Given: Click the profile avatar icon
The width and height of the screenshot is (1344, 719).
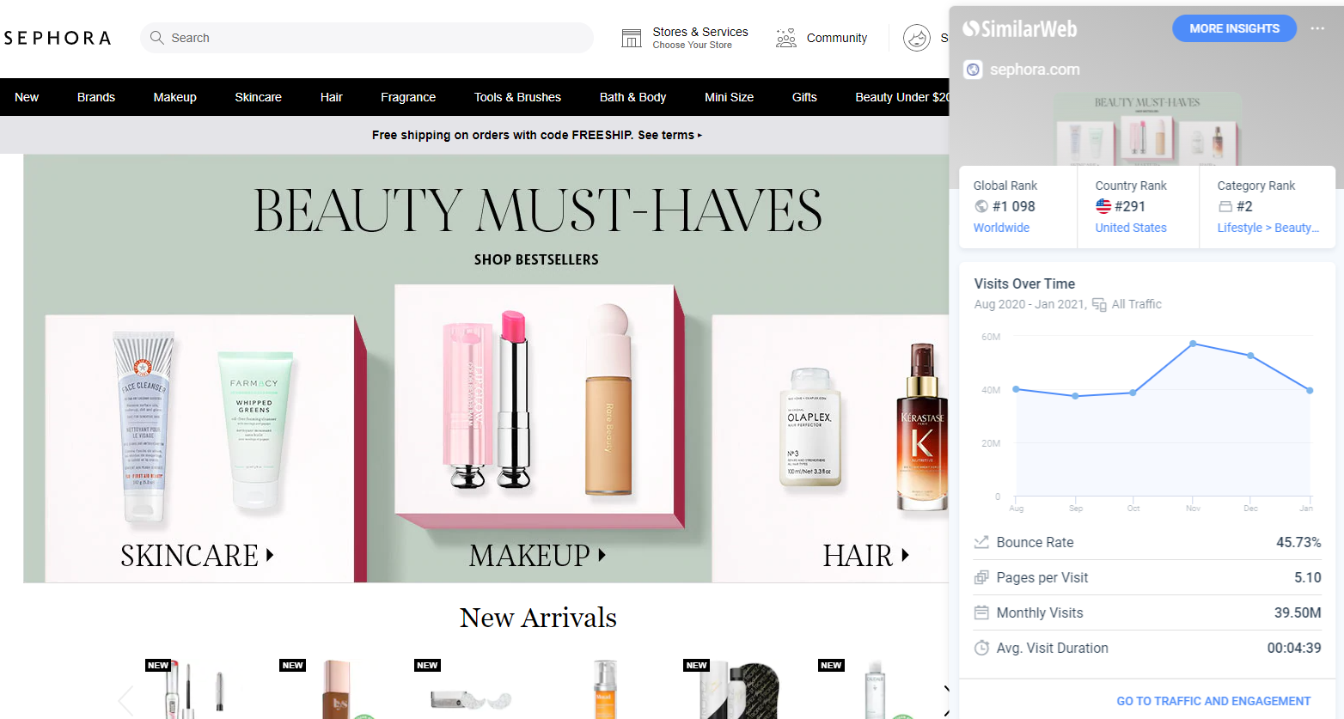Looking at the screenshot, I should [x=917, y=38].
